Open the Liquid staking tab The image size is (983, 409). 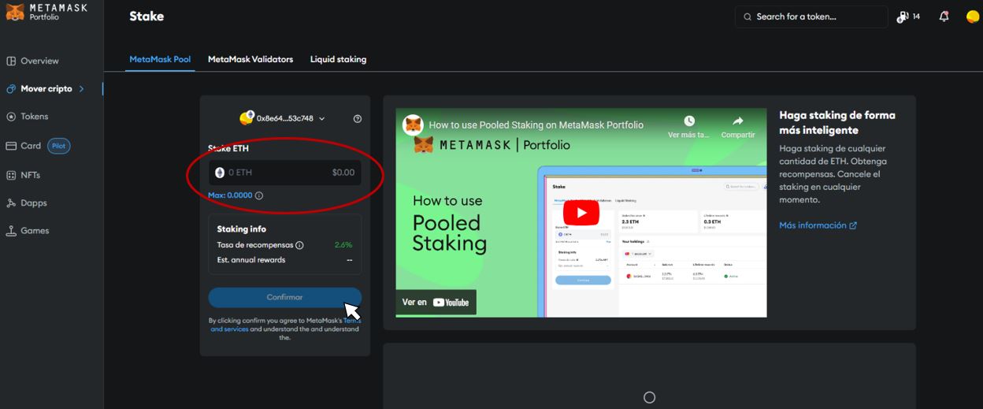pos(338,59)
